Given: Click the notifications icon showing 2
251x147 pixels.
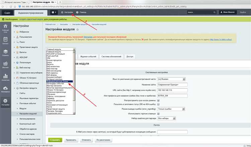Looking at the screenshot, I should click(x=54, y=12).
